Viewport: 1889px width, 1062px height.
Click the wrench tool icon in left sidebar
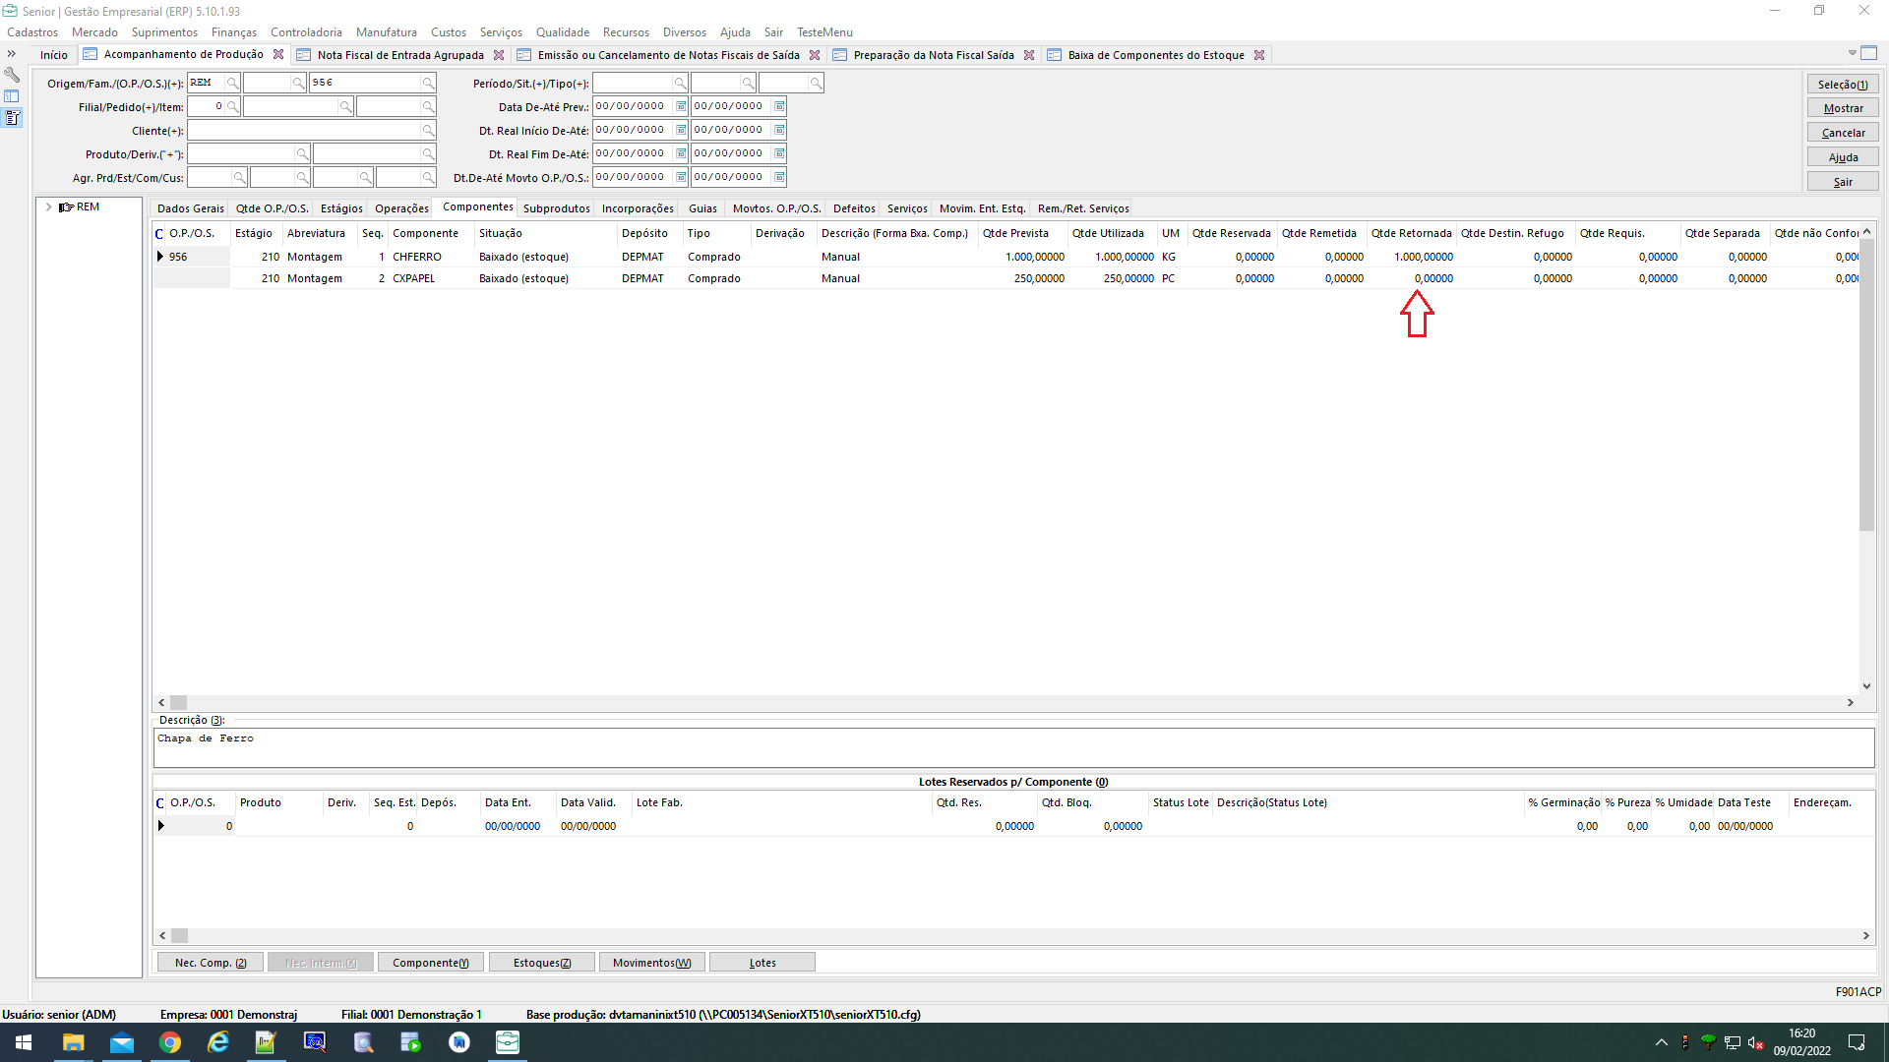coord(12,75)
